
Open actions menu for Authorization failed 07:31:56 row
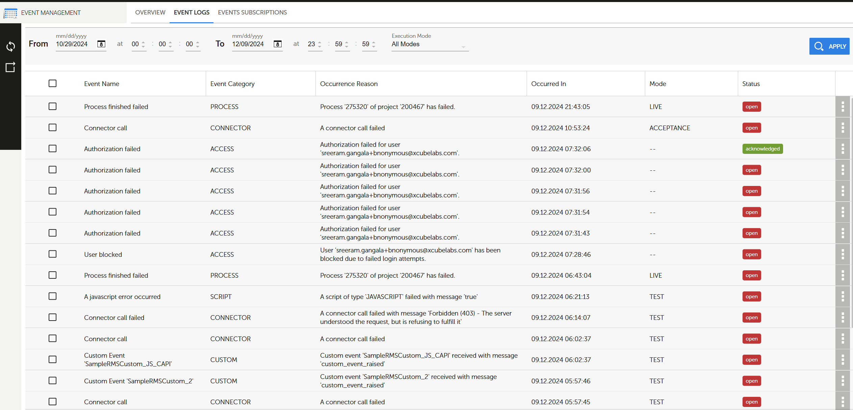843,191
